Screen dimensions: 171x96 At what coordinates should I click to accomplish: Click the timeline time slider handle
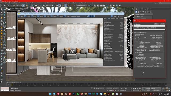[14, 82]
